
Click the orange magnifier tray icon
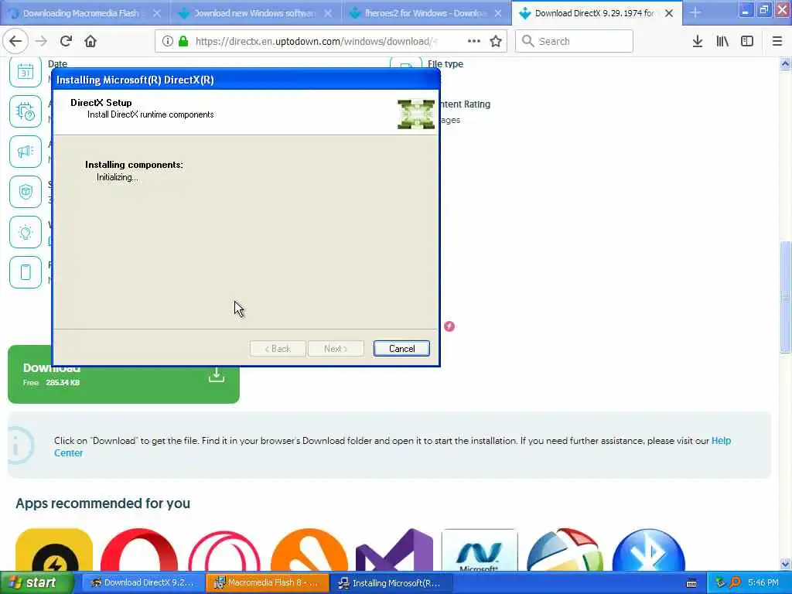click(x=735, y=582)
